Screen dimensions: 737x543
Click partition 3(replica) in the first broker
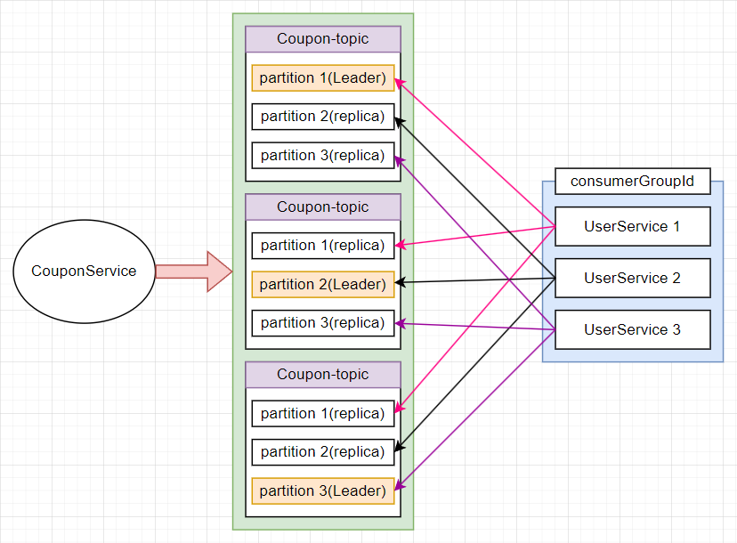[x=323, y=155]
